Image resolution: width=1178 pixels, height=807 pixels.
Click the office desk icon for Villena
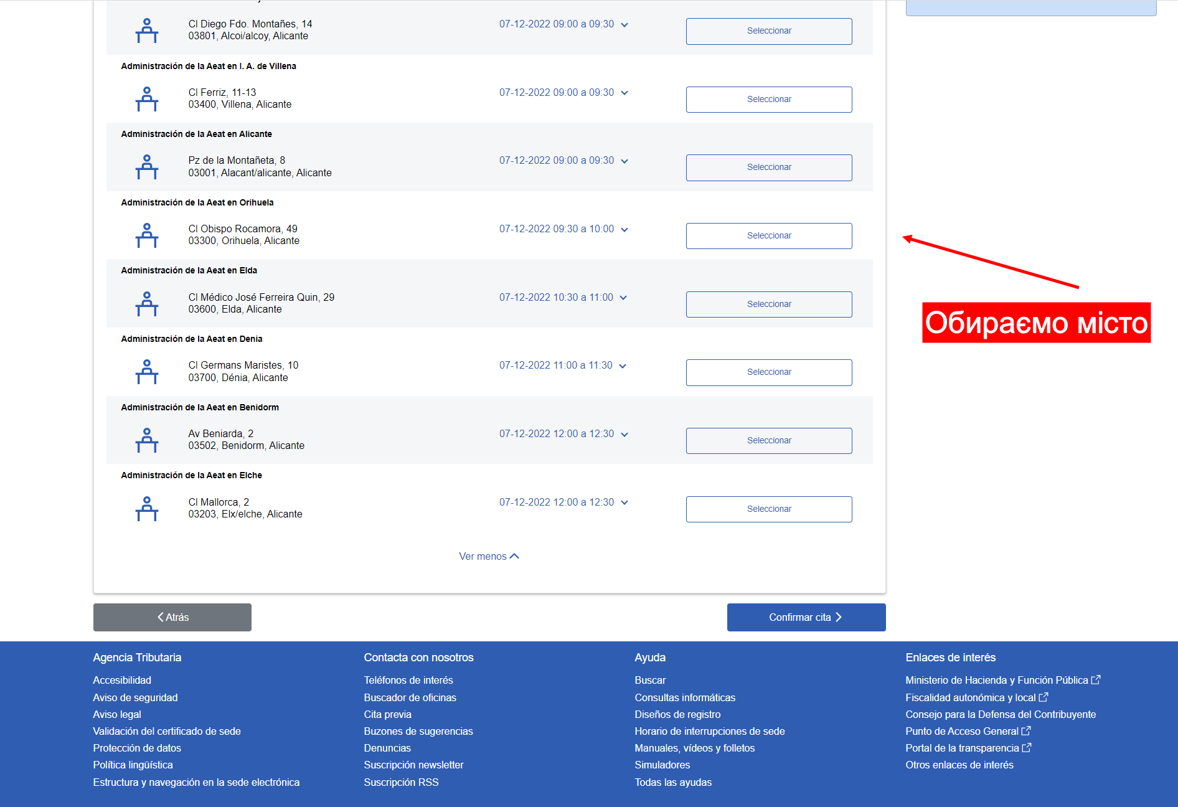coord(147,99)
